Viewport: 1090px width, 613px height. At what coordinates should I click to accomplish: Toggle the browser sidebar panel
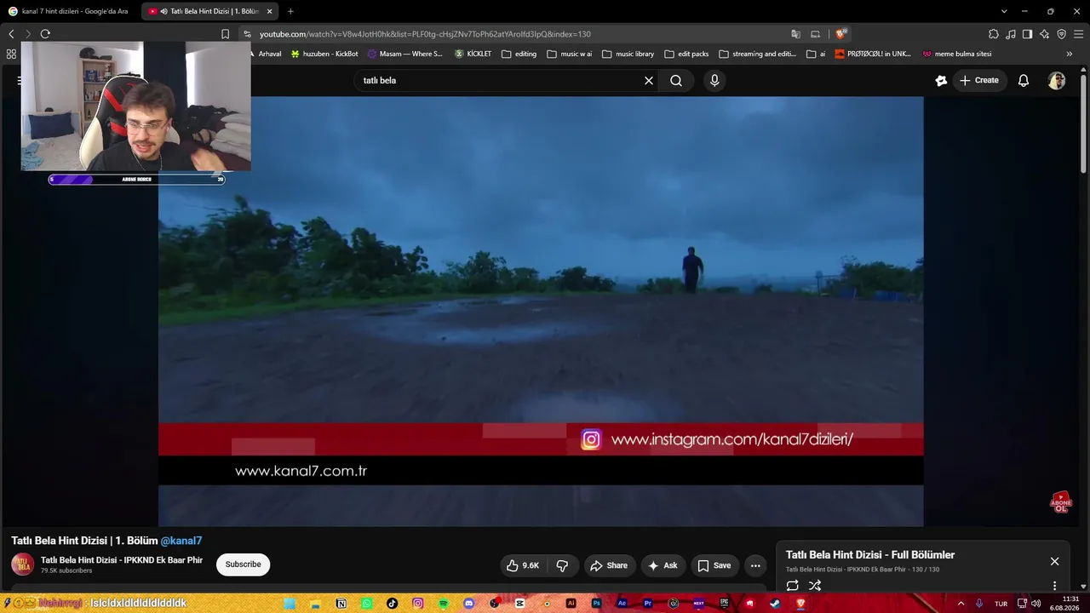point(1028,34)
